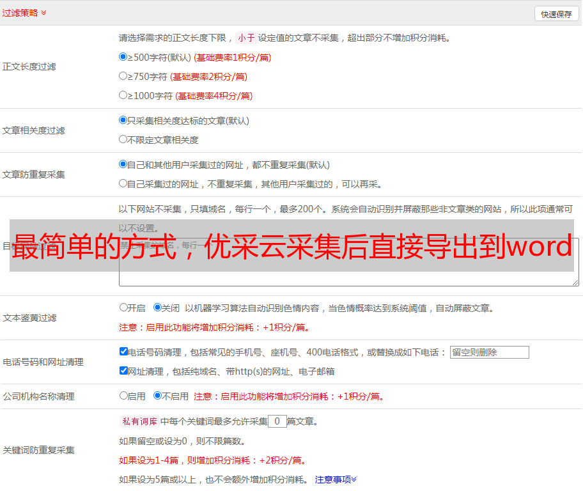Select 自己和其他用户采集过的网址 no-repeat option
This screenshot has height=491, width=583.
click(x=123, y=164)
